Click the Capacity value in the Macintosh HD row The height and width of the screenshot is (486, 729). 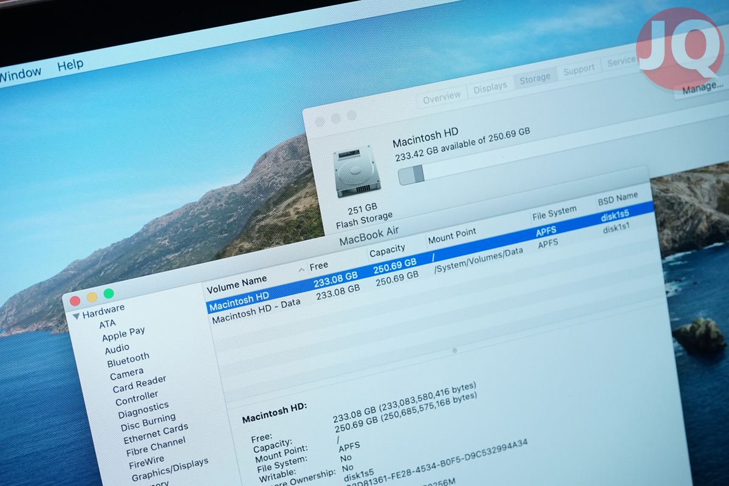(x=395, y=266)
